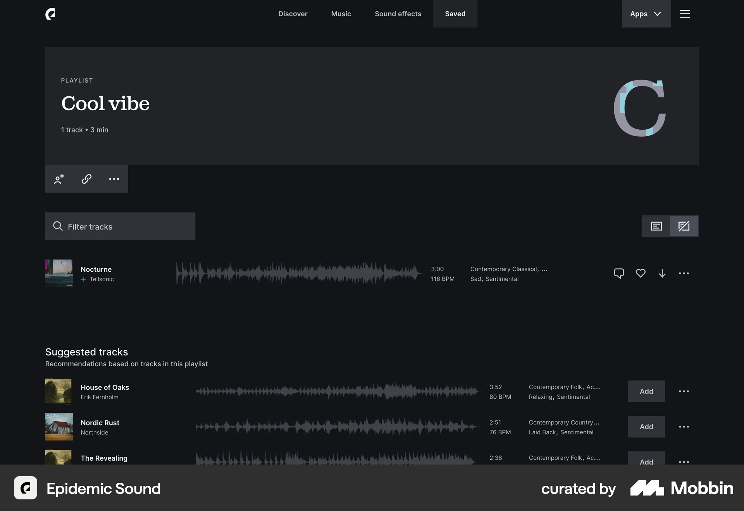Open artist page for Tellsonic
This screenshot has height=511, width=744.
tap(102, 279)
